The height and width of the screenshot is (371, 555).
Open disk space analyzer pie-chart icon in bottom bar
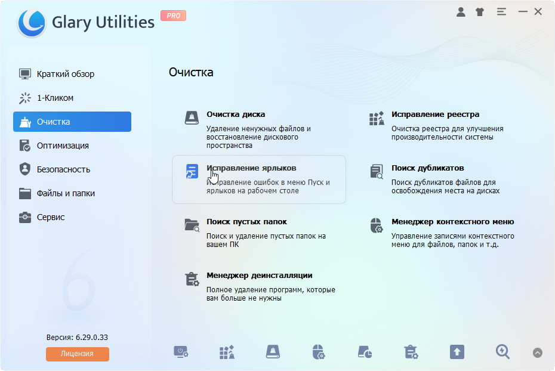365,353
